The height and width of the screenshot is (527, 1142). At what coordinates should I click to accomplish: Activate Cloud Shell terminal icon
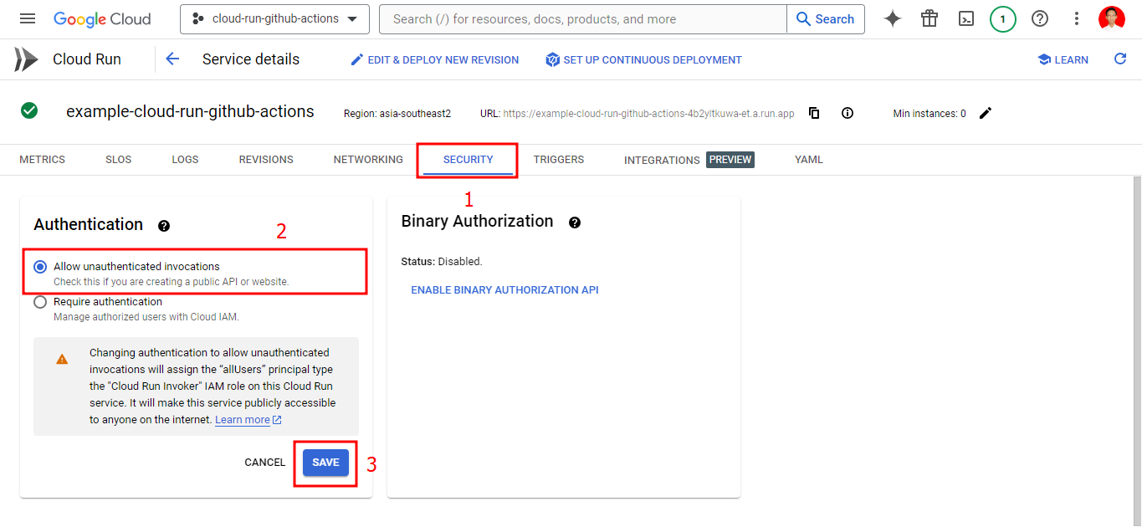click(966, 18)
